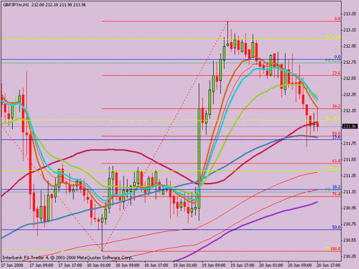Select the blue 0.0 Fibonacci level label
Screen dimensions: 359x269
click(337, 57)
